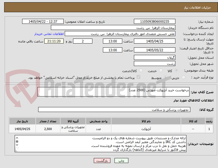Click the اطلاعات کالاهای مورد نیاز heading
This screenshot has width=218, height=168.
coord(193,100)
